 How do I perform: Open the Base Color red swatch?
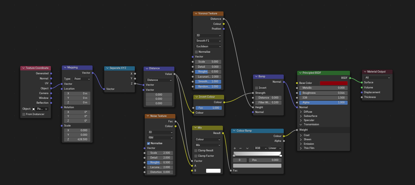[x=333, y=83]
